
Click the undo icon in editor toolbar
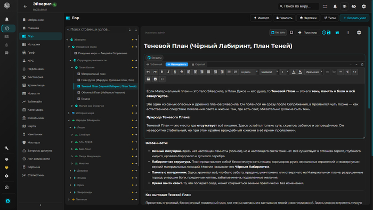[148, 72]
